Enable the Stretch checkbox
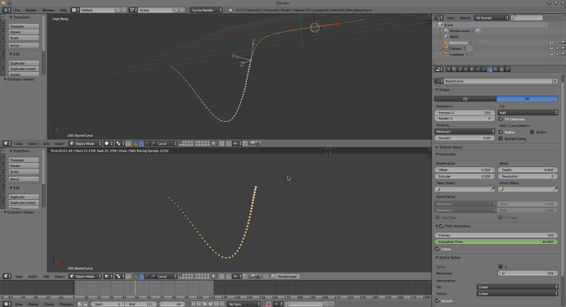This screenshot has height=307, width=566. click(x=532, y=132)
